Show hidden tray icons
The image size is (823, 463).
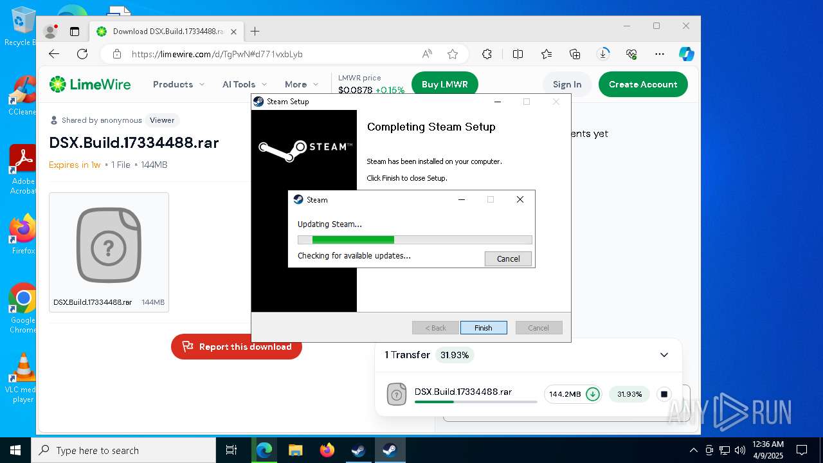click(x=693, y=450)
